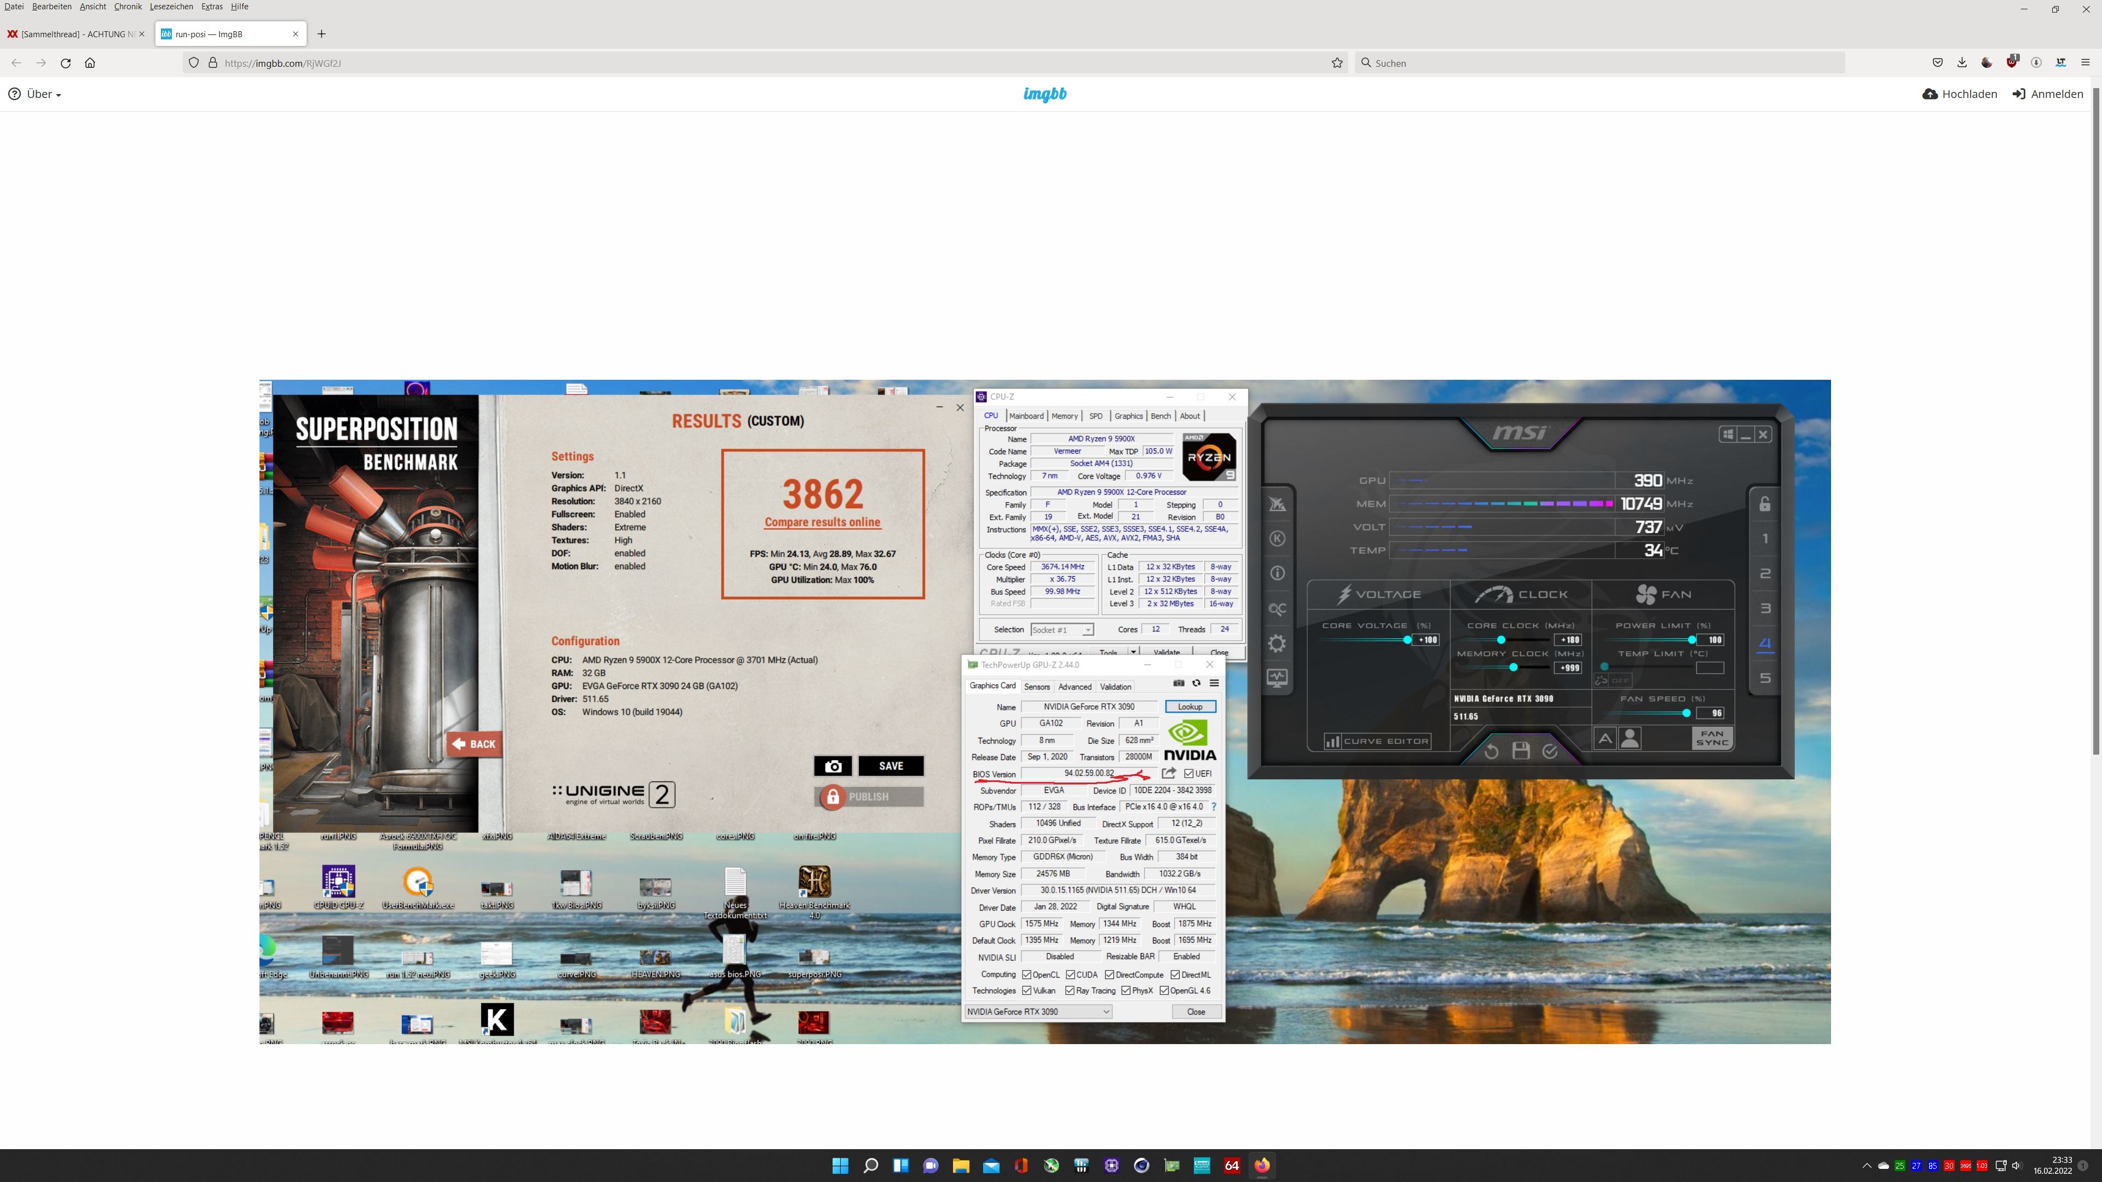Viewport: 2102px width, 1182px height.
Task: Switch to the Sensors tab in GPU-Z
Action: point(1036,687)
